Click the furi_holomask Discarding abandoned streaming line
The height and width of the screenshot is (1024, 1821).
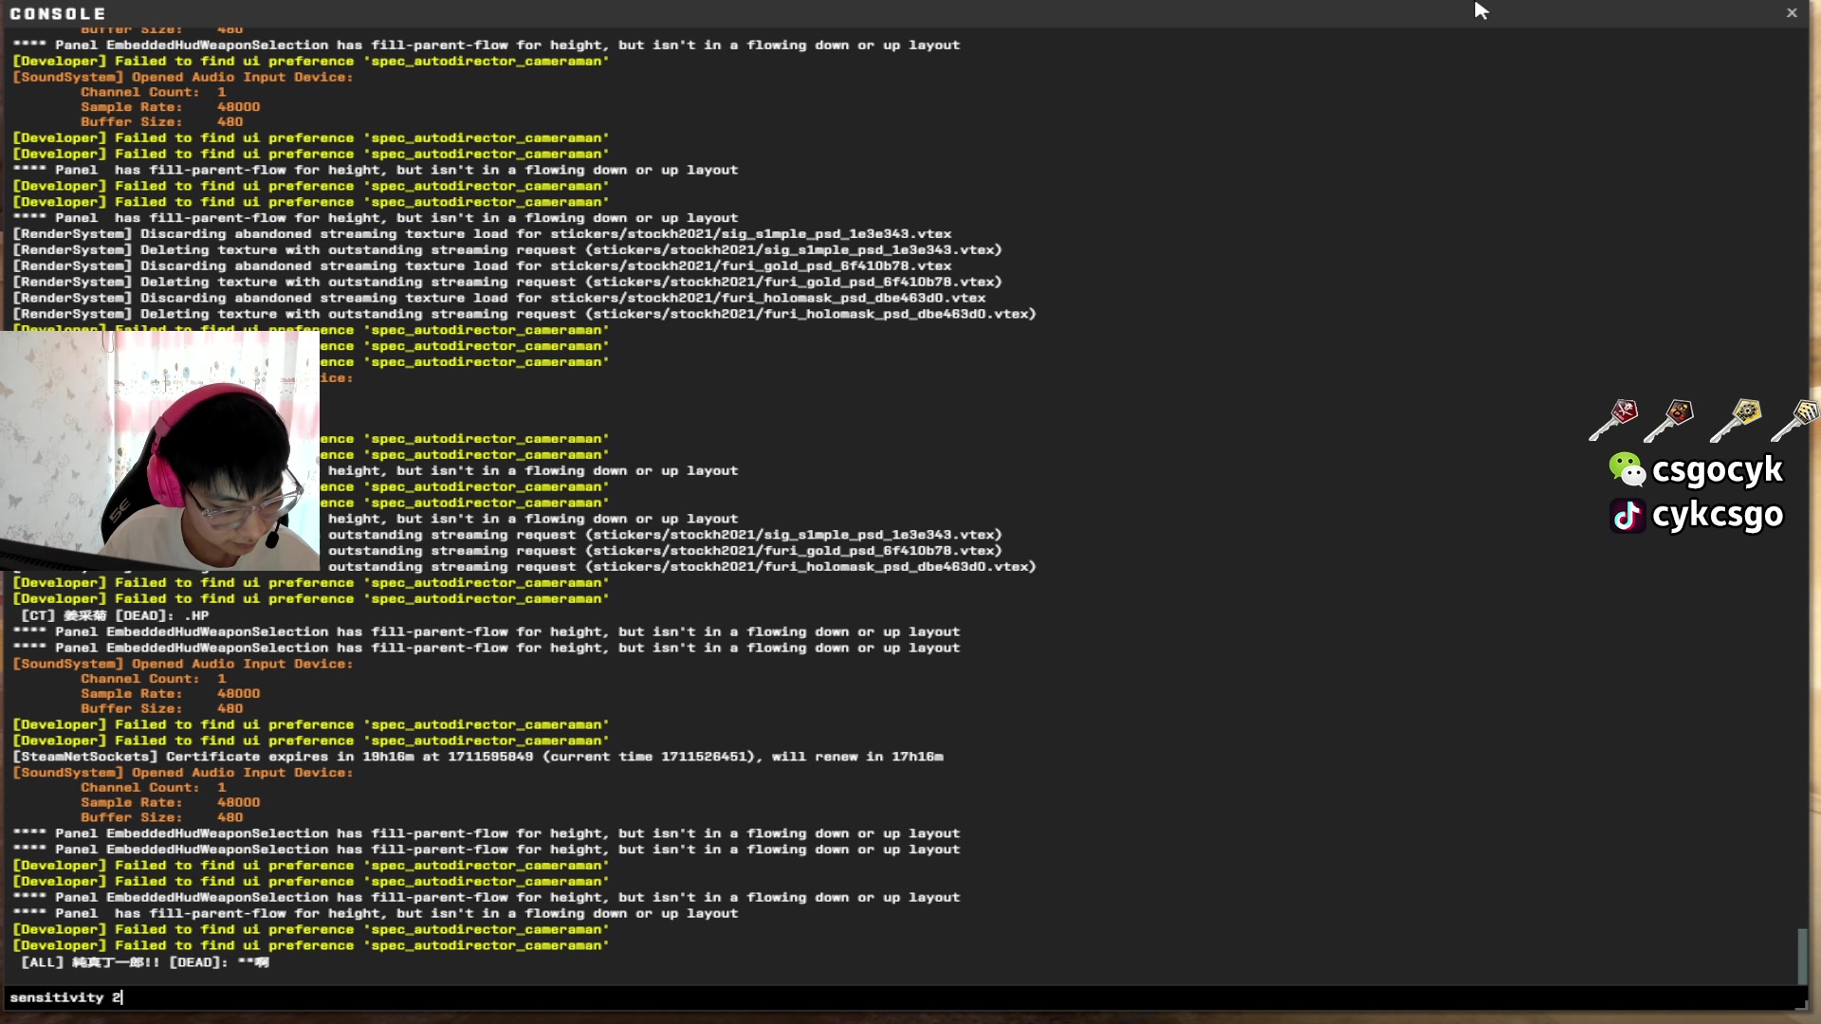(499, 298)
